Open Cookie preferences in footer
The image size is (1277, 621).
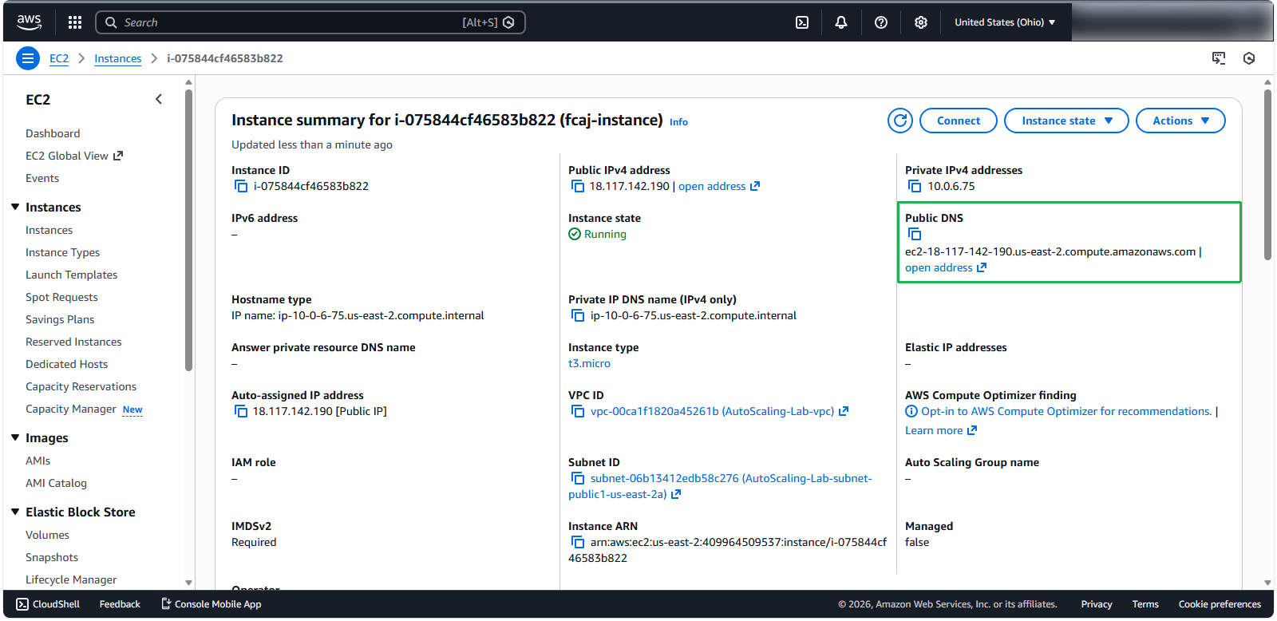pos(1220,604)
